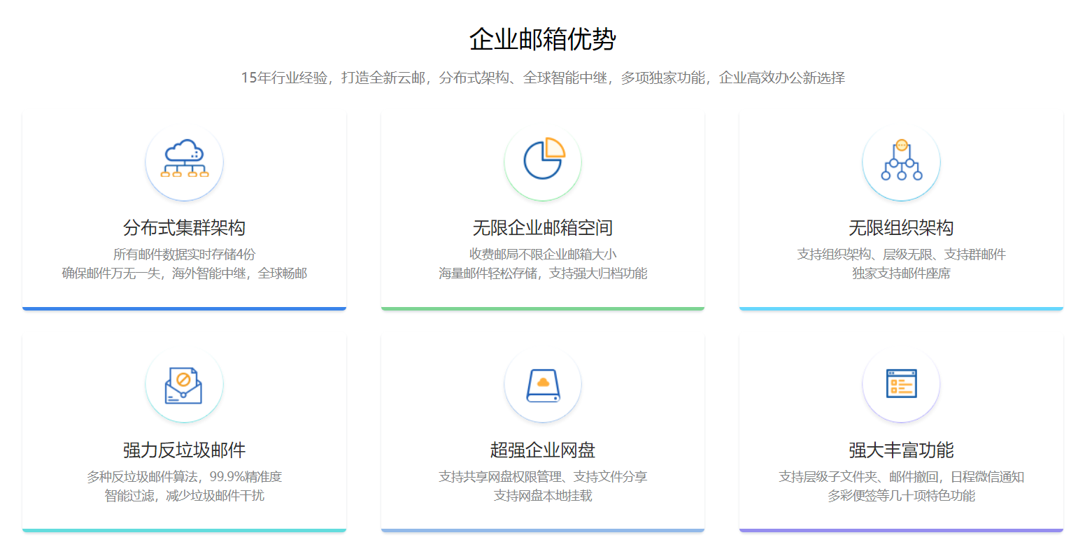Select the 超强企业网盘 heading
Image resolution: width=1078 pixels, height=556 pixels.
tap(543, 450)
